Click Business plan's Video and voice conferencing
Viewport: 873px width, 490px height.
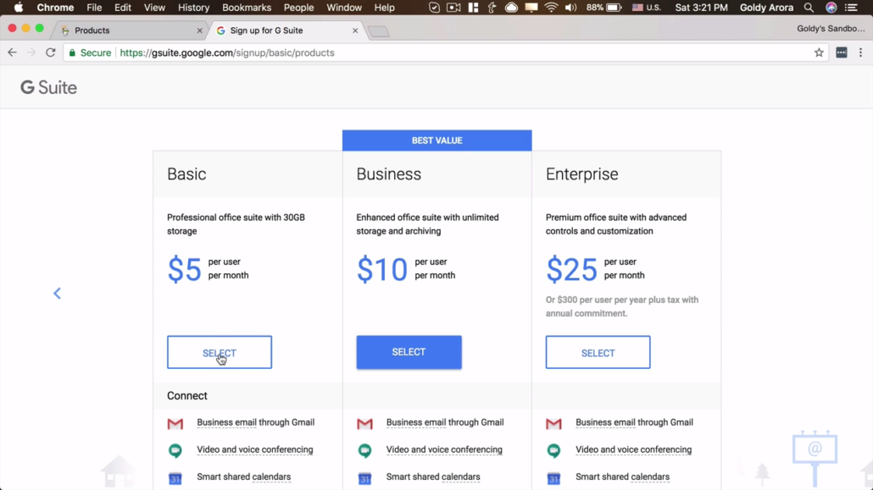pos(444,449)
